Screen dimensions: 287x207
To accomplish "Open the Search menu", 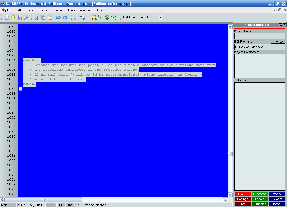I will (x=30, y=10).
